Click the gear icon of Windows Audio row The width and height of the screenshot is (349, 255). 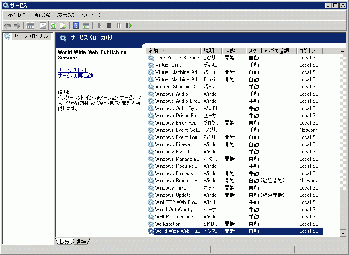pyautogui.click(x=151, y=94)
